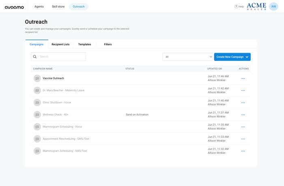This screenshot has width=284, height=186.
Task: Click the Jun 21, 11:37 AM timestamp
Action: [218, 113]
